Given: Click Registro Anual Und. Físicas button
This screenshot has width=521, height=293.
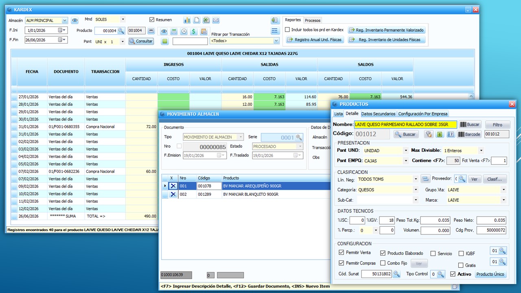Looking at the screenshot, I should 315,40.
